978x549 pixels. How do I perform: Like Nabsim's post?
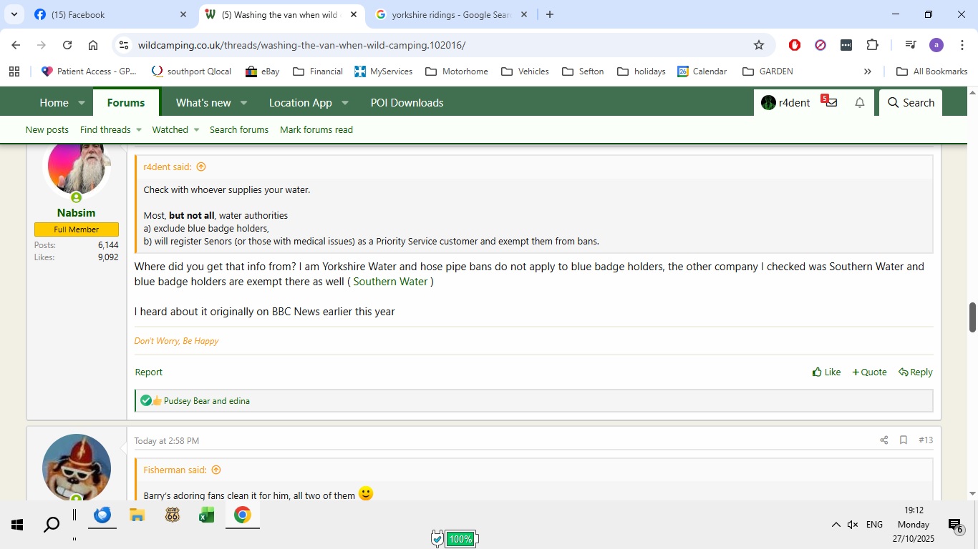[826, 372]
